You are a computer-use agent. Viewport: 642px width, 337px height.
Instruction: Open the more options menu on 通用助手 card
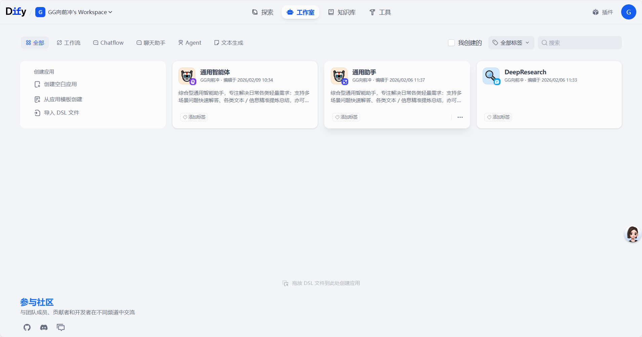click(459, 117)
